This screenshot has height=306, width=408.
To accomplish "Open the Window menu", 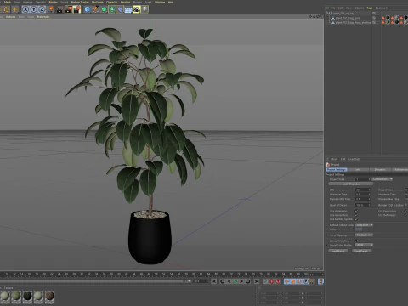I will 160,2.
